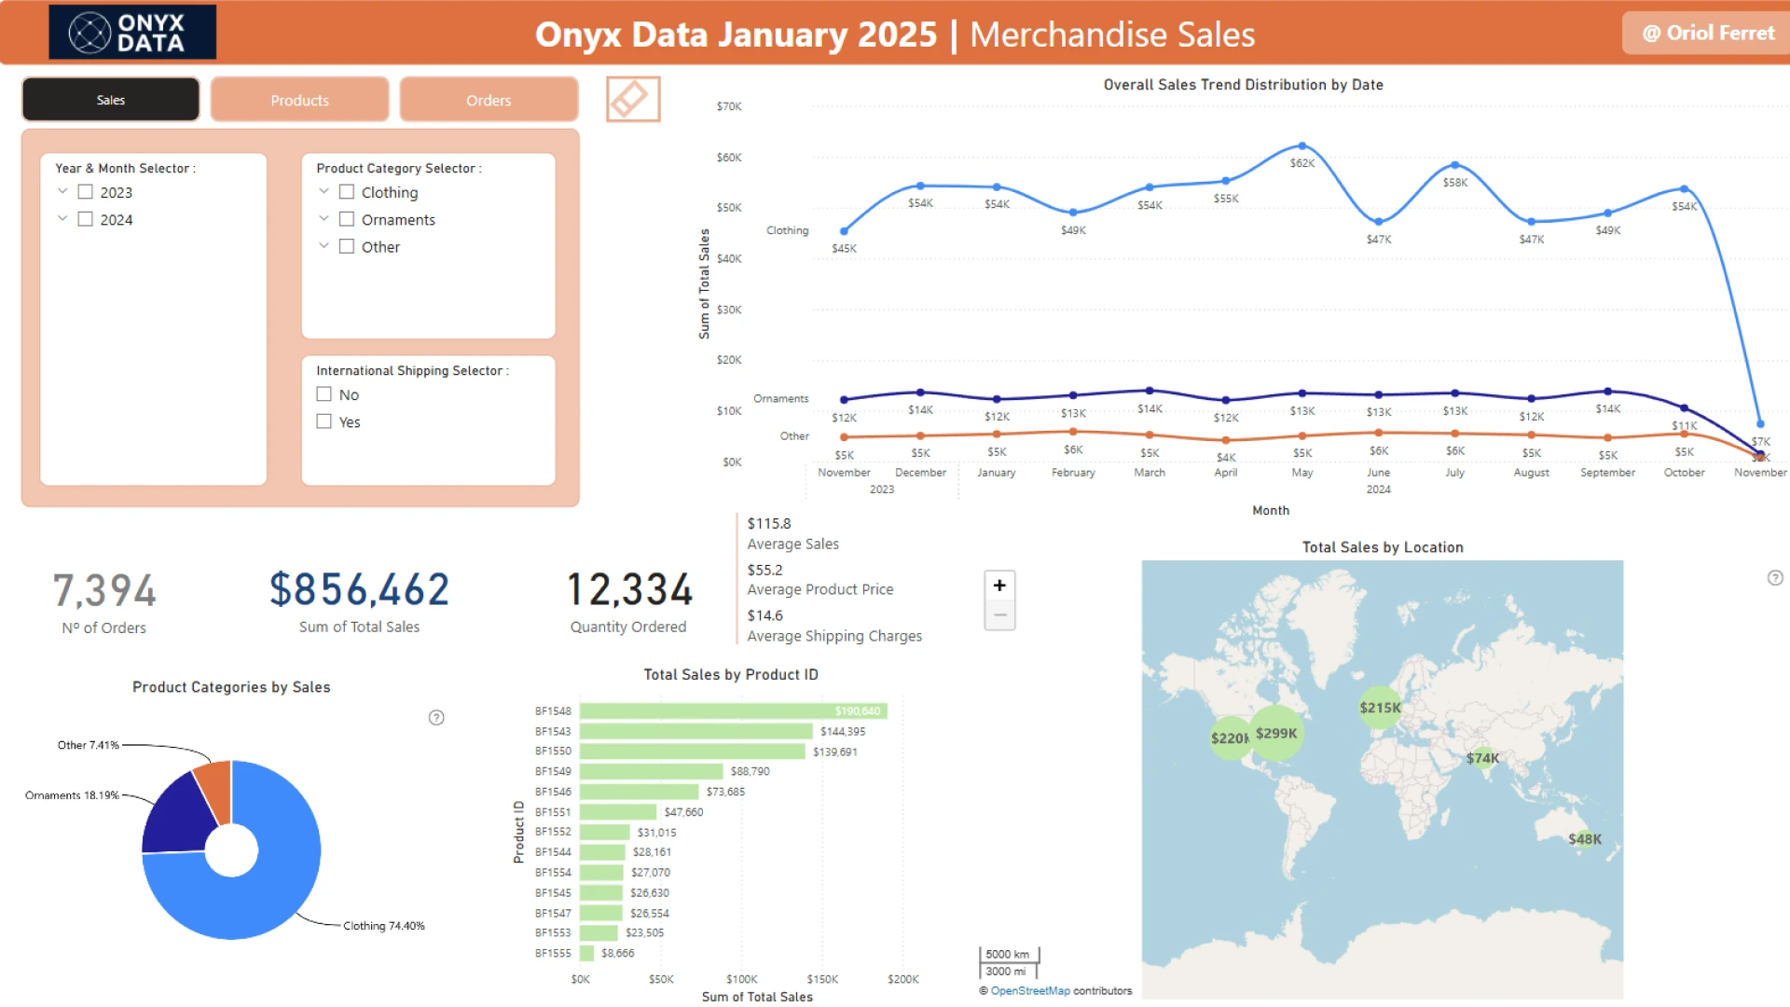Click the Total Sales by Location title

(x=1383, y=547)
